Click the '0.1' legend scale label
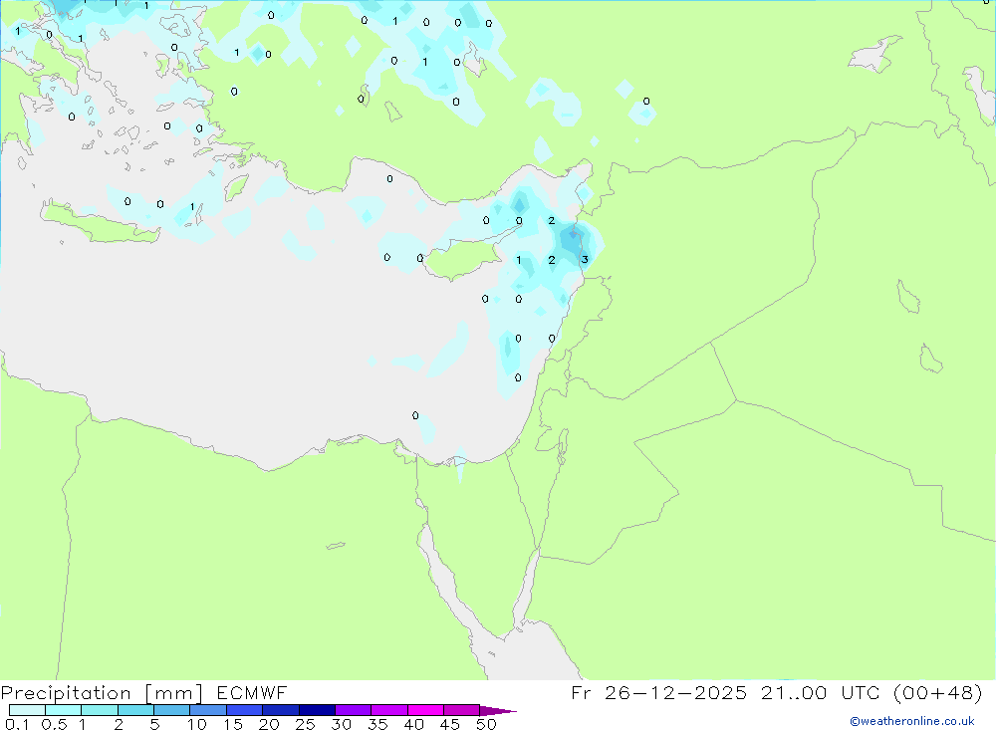The image size is (996, 730). click(x=16, y=724)
